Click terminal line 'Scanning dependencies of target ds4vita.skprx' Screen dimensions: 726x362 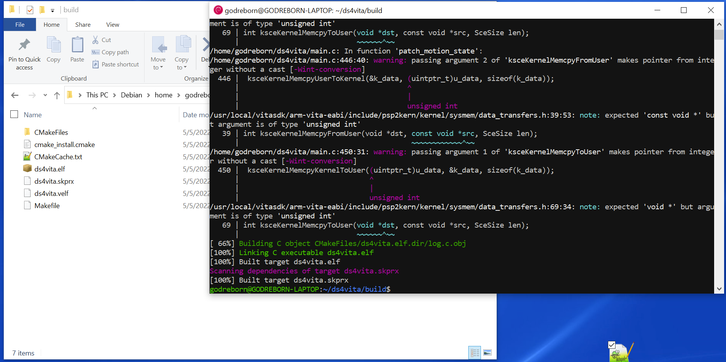coord(304,271)
